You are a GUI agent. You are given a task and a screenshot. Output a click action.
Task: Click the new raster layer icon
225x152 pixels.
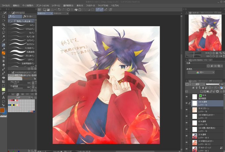click(202, 91)
